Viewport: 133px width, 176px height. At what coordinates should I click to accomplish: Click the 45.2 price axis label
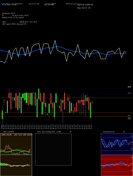click(x=129, y=115)
